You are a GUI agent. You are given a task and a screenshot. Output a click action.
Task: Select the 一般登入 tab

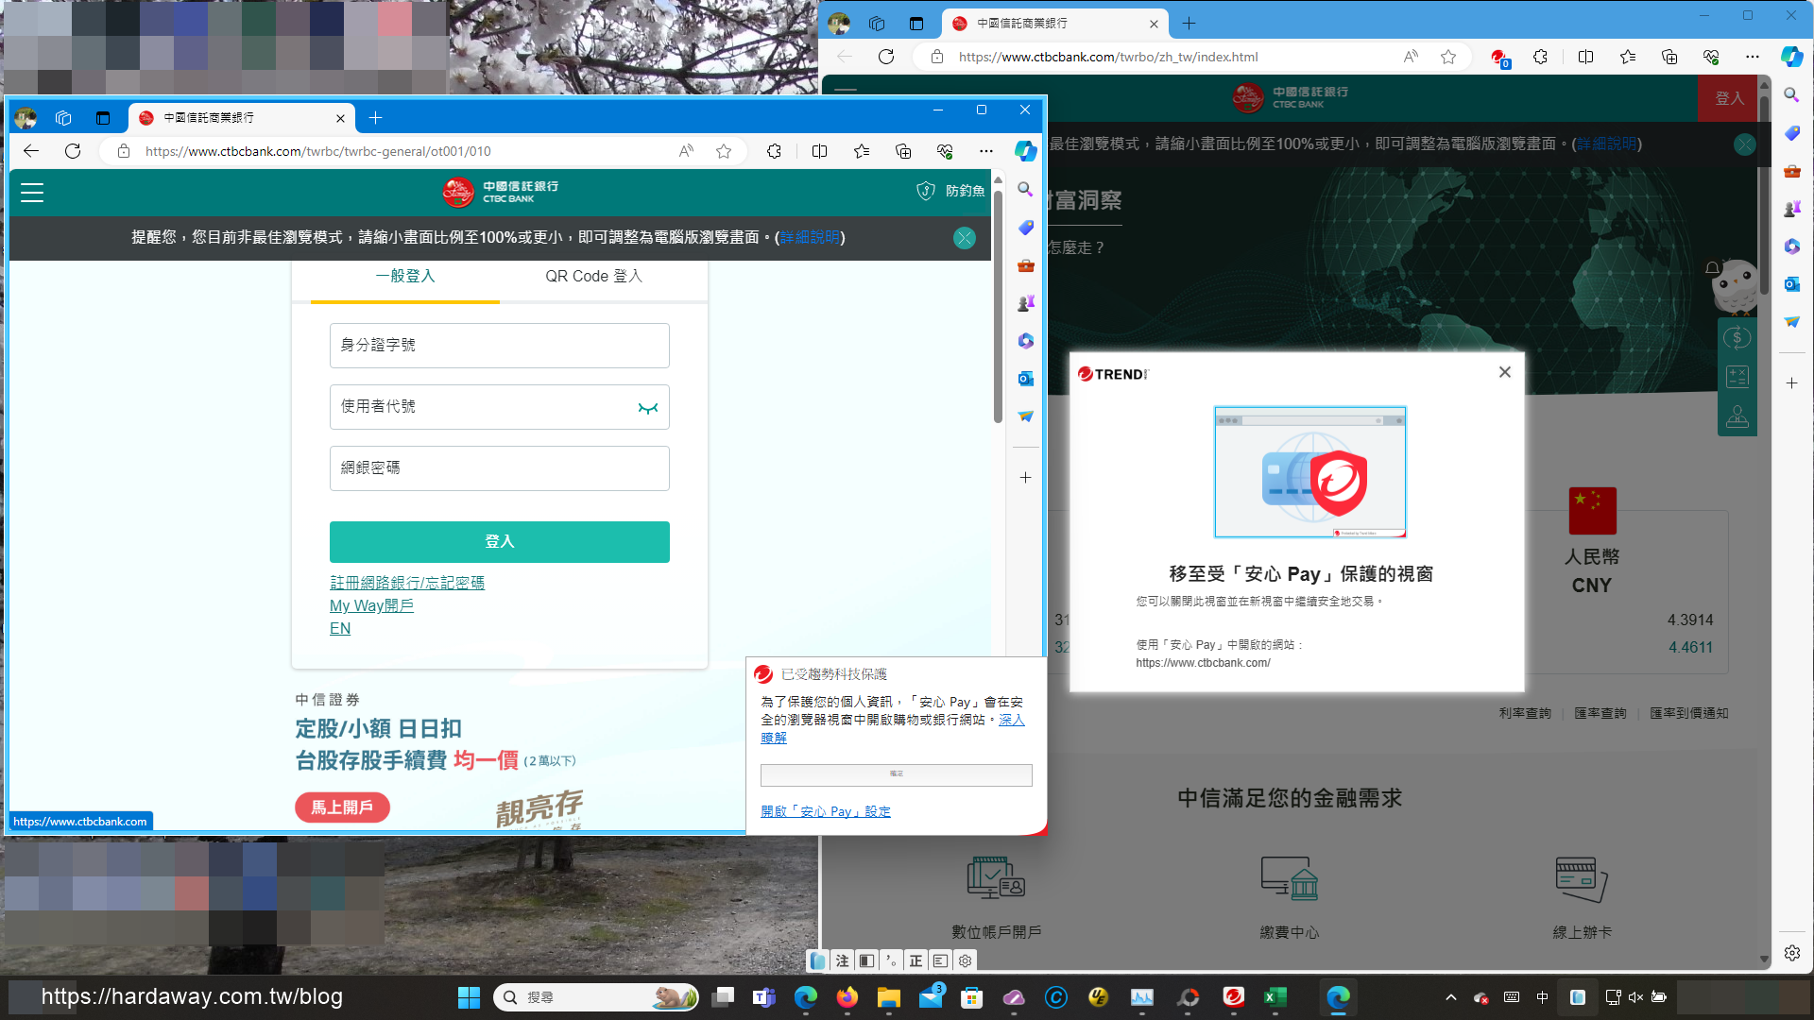[x=404, y=276]
